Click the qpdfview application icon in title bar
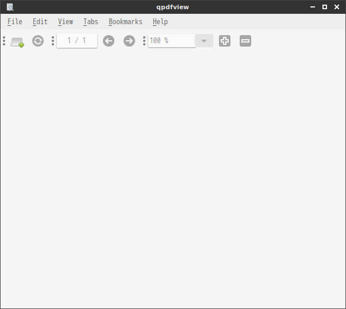This screenshot has width=346, height=309. click(10, 7)
